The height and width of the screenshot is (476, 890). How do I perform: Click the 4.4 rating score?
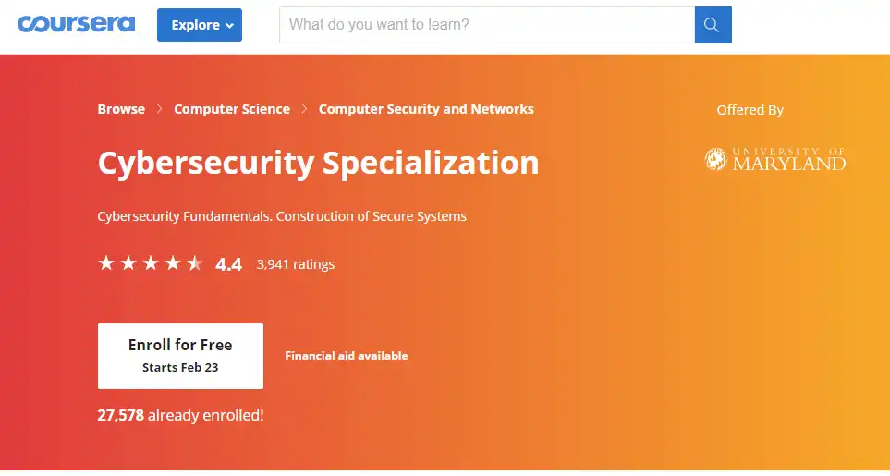click(228, 264)
